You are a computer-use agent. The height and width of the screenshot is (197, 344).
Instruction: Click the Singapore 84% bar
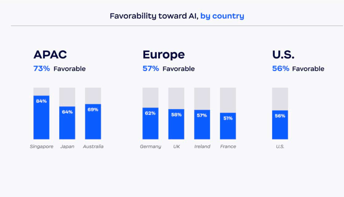41,117
